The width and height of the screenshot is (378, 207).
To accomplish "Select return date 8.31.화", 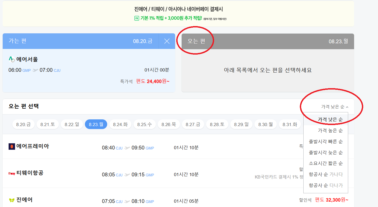I will pyautogui.click(x=290, y=124).
